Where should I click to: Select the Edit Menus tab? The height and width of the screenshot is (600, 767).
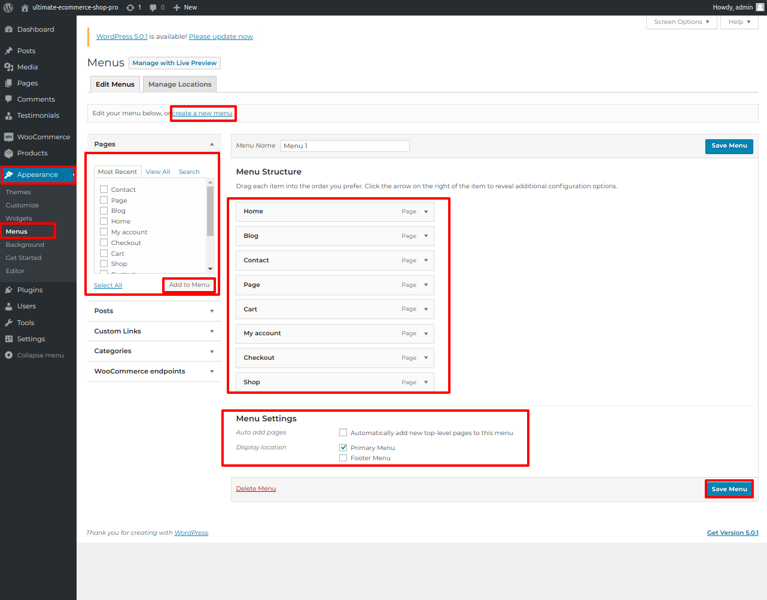coord(115,84)
